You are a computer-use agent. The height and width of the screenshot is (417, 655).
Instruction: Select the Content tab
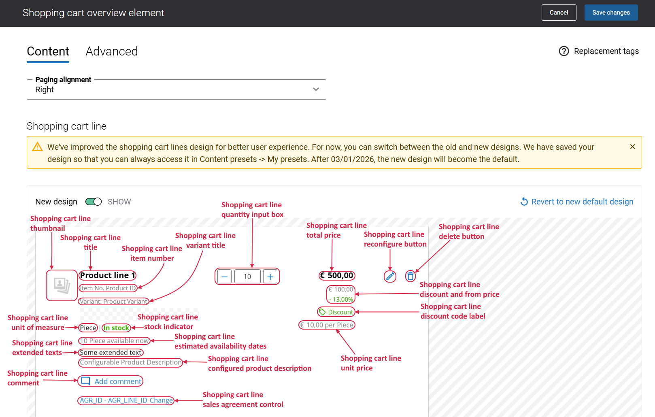click(48, 51)
